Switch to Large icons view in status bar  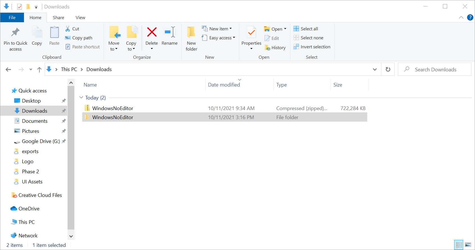pos(468,245)
